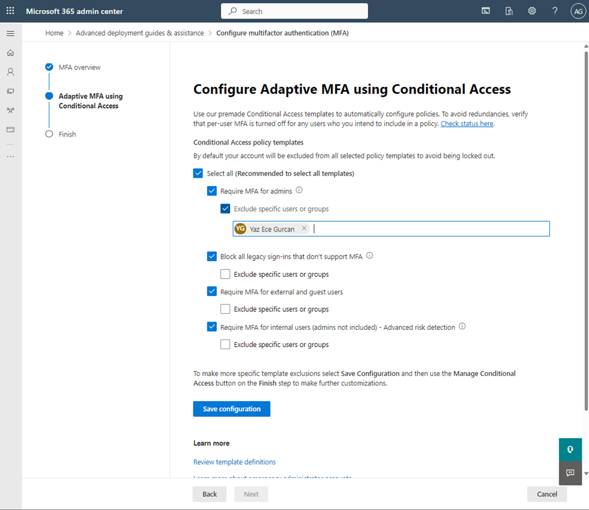
Task: Open Users sidebar icon
Action: point(10,72)
